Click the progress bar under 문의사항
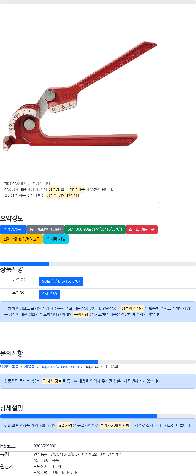196x476 pixels. click(98, 362)
